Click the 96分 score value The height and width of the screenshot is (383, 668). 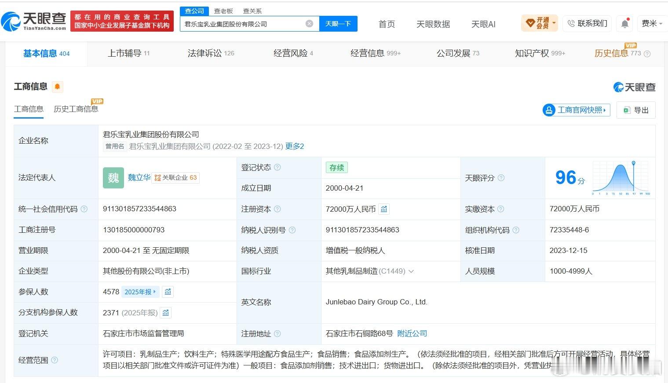(570, 177)
